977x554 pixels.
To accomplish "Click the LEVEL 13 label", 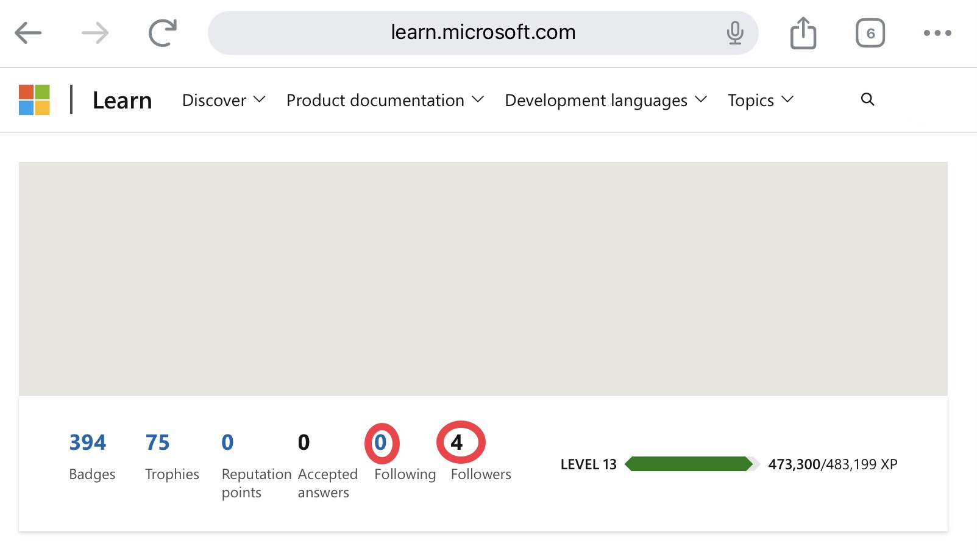I will click(589, 464).
